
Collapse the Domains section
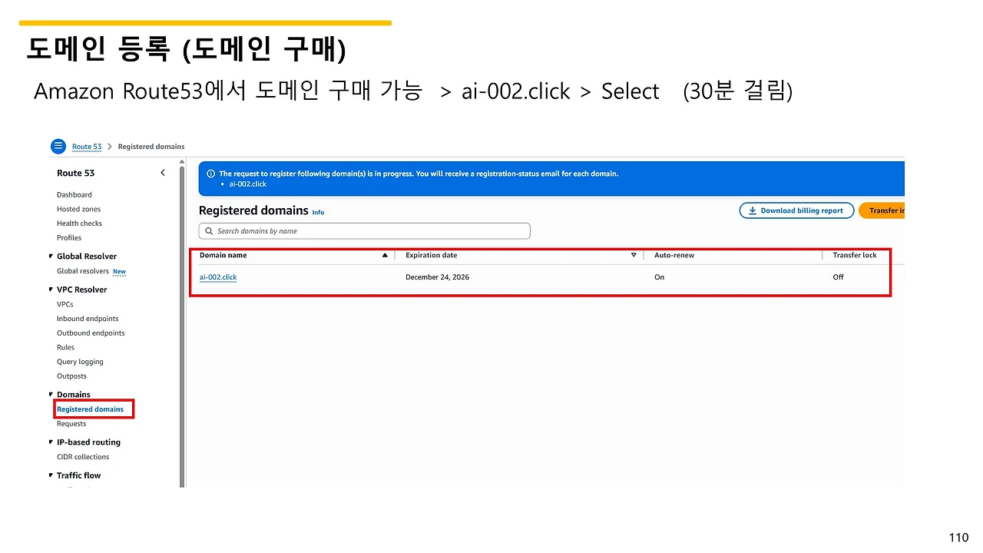51,394
